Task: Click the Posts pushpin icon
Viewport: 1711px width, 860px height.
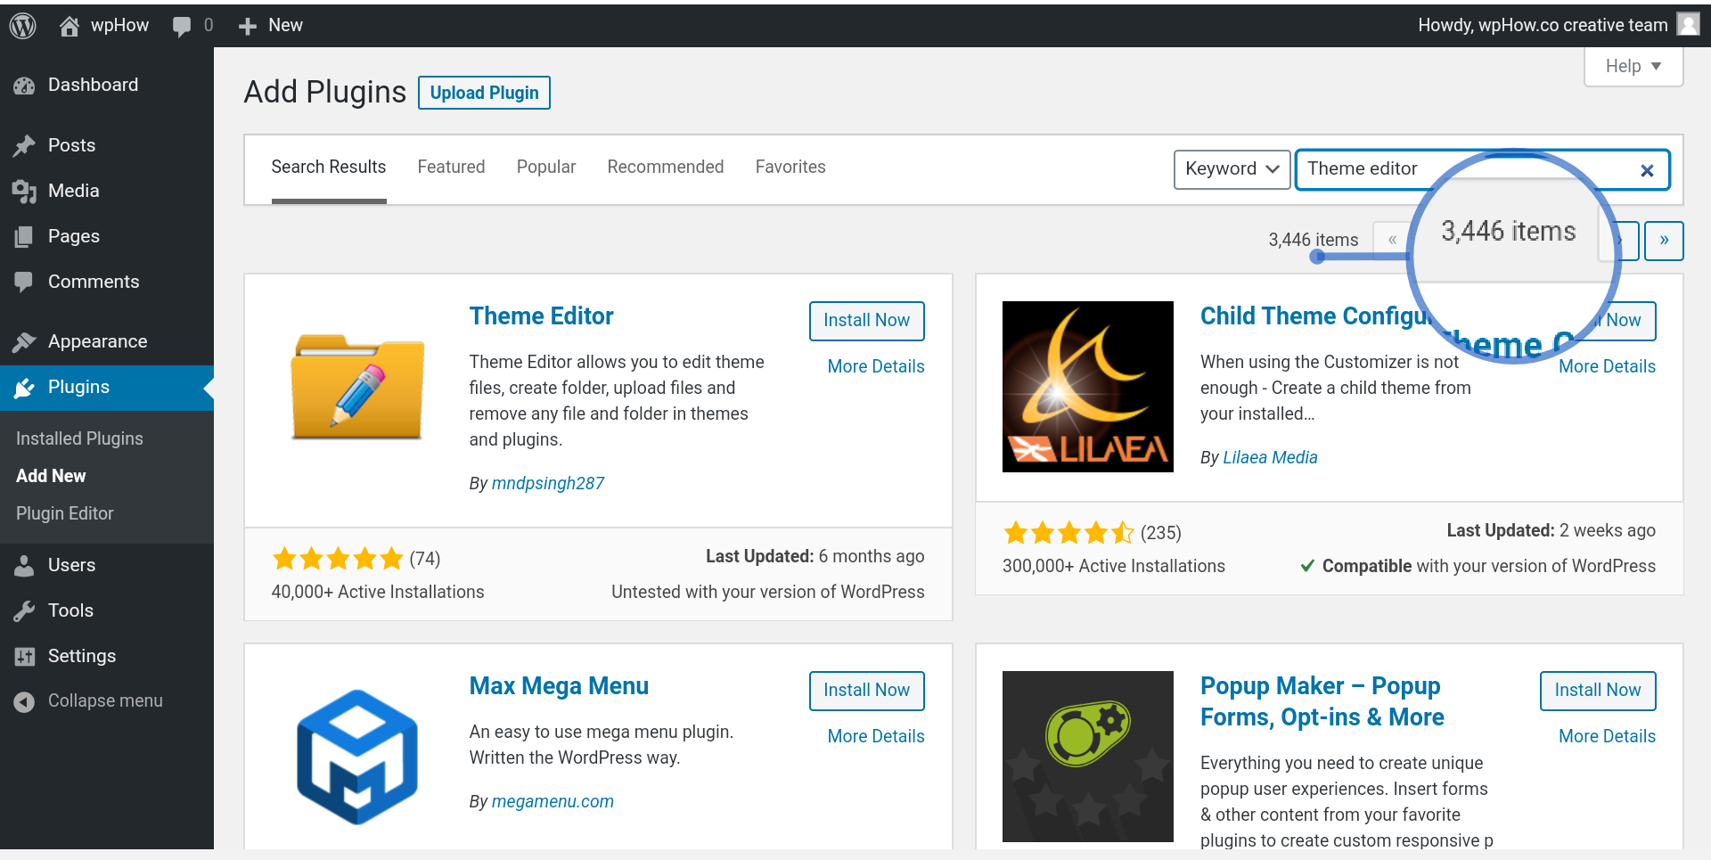Action: (24, 145)
